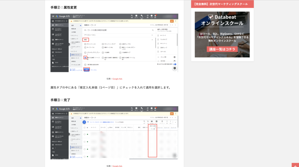299x167 pixels.
Task: Click the 講座一覧はコチラ button
Action: [222, 49]
